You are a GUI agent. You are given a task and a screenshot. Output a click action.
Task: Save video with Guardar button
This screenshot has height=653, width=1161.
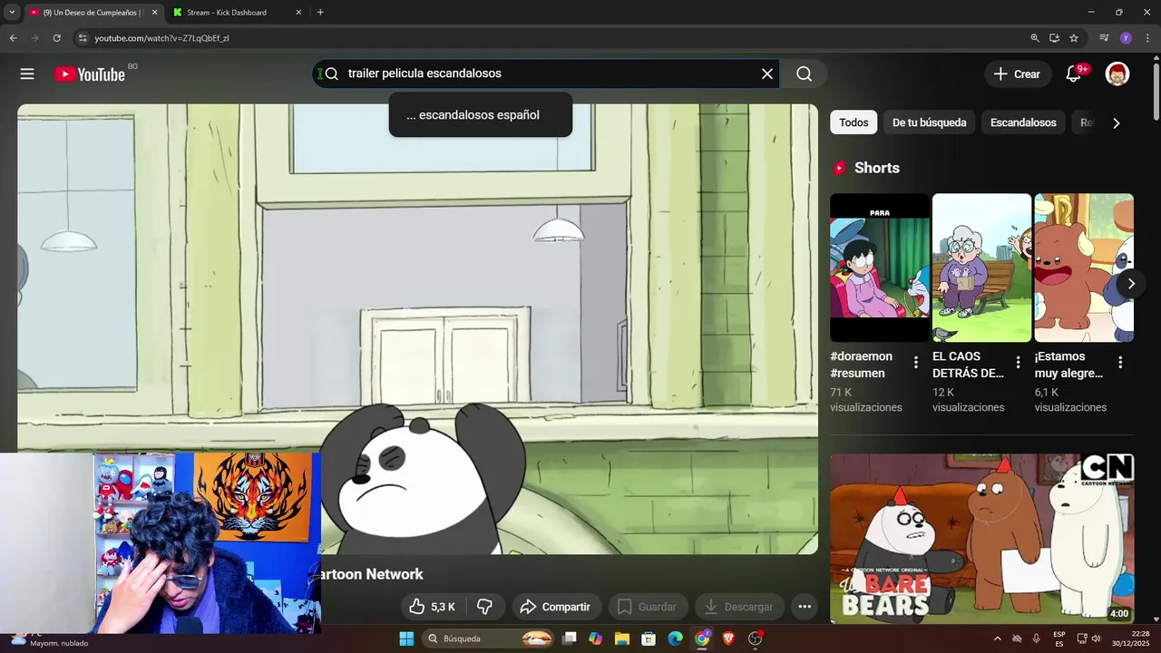click(x=649, y=607)
